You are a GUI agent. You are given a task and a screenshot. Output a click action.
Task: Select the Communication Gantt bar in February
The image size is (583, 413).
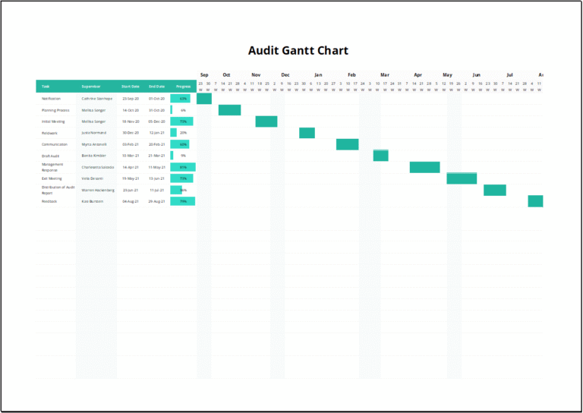347,144
